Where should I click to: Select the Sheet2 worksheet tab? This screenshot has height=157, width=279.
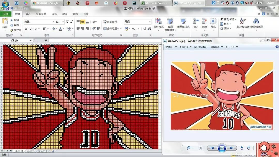(31, 151)
